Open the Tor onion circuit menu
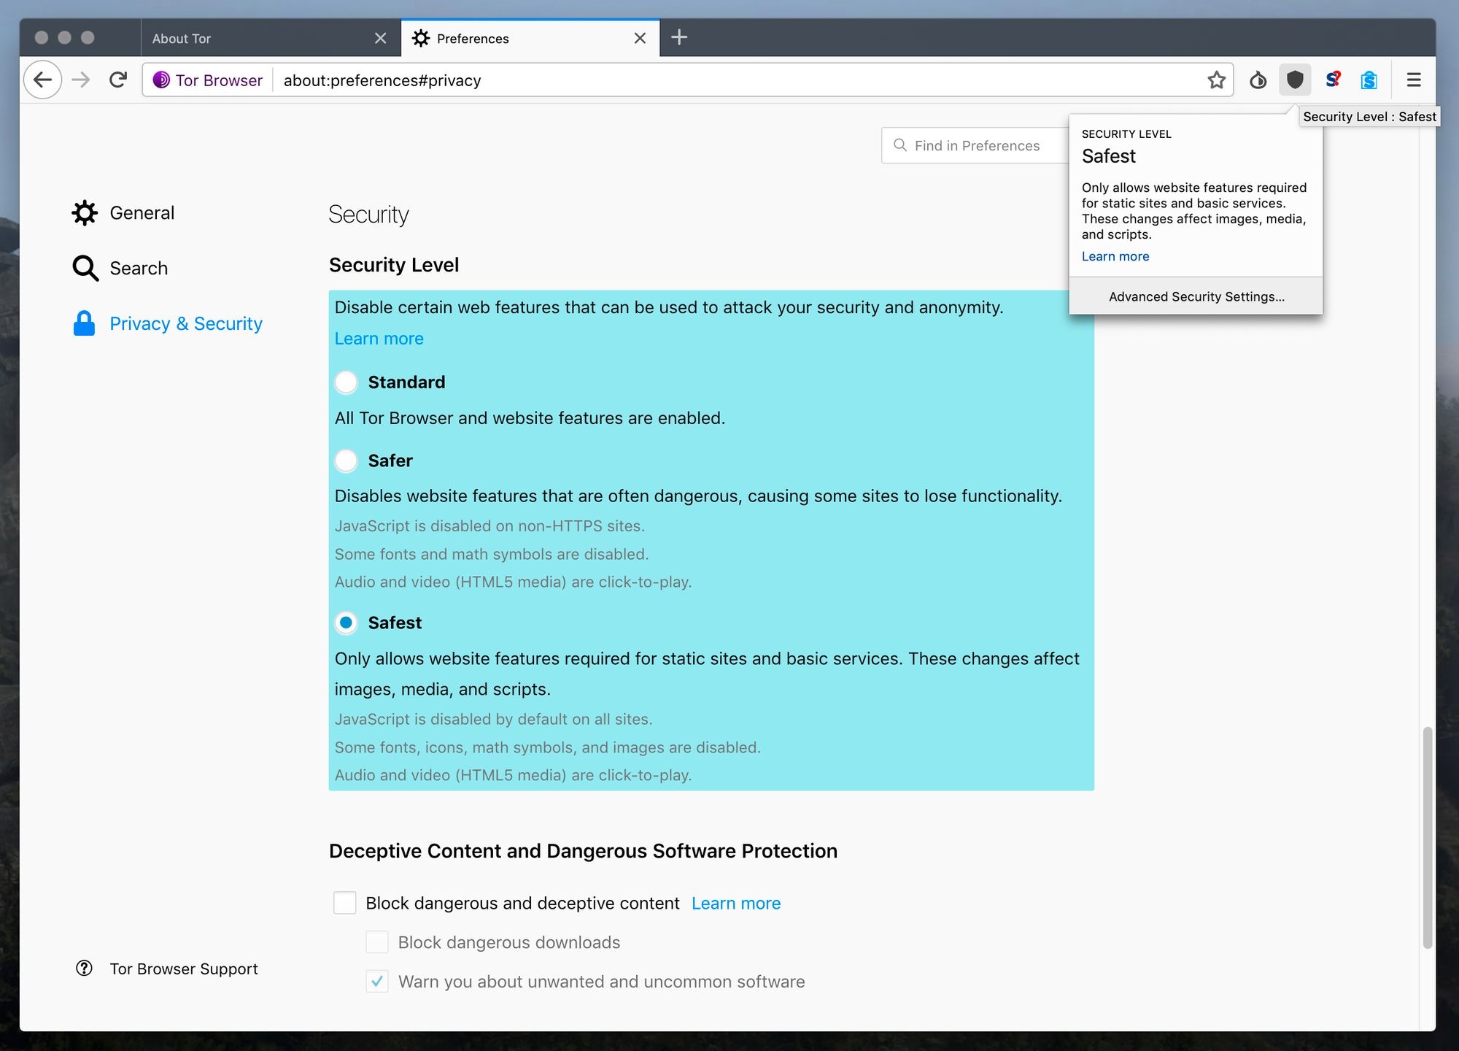1459x1051 pixels. point(1258,80)
